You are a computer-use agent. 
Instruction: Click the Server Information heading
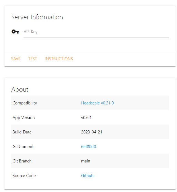click(x=37, y=17)
